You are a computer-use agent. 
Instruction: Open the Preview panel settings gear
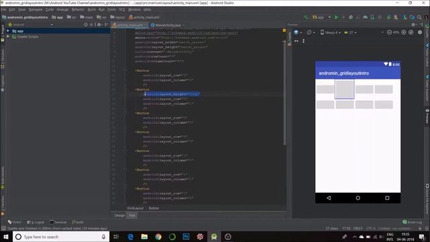[413, 25]
